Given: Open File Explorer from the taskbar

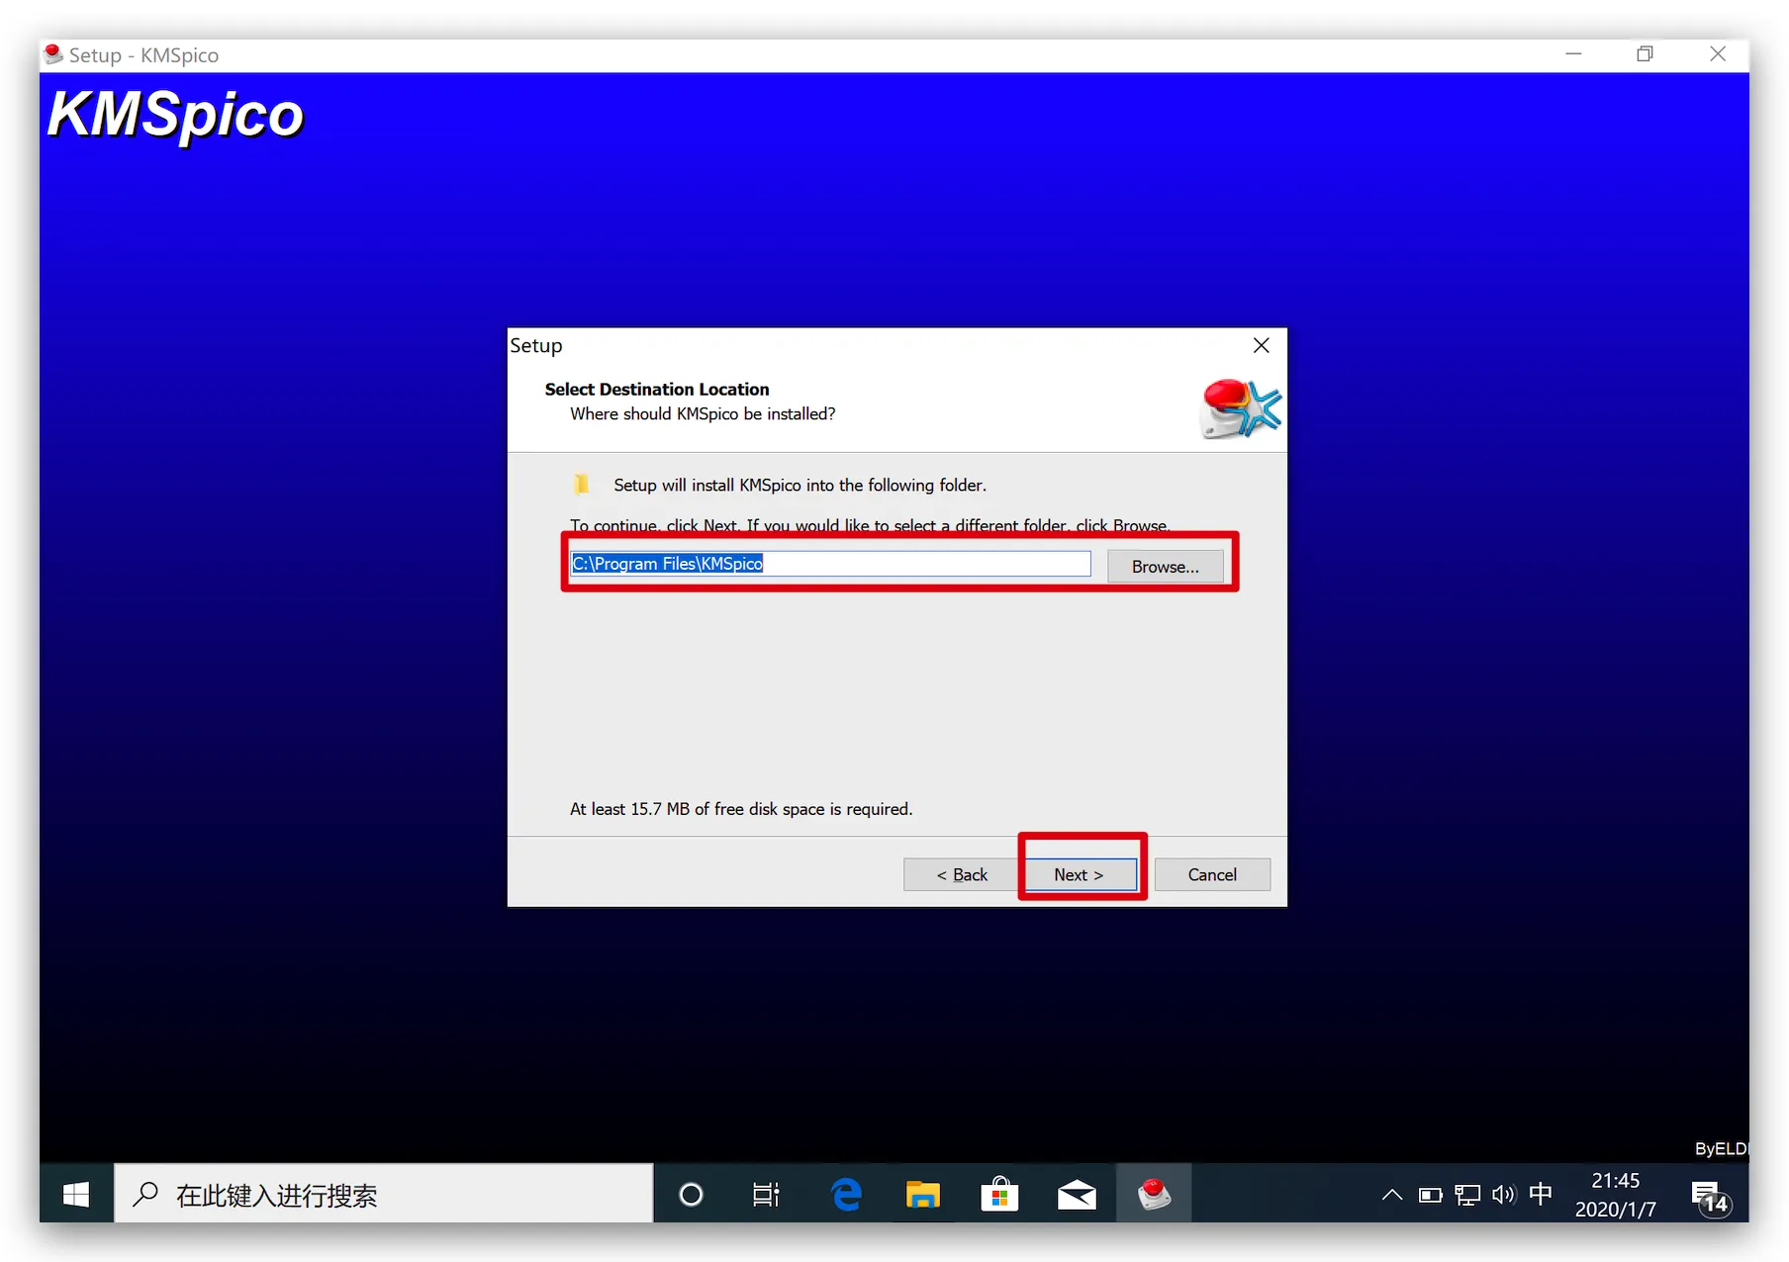Looking at the screenshot, I should 922,1195.
